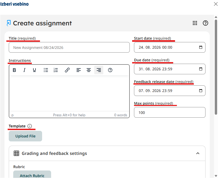Click the 'p' element path indicator

click(12, 115)
